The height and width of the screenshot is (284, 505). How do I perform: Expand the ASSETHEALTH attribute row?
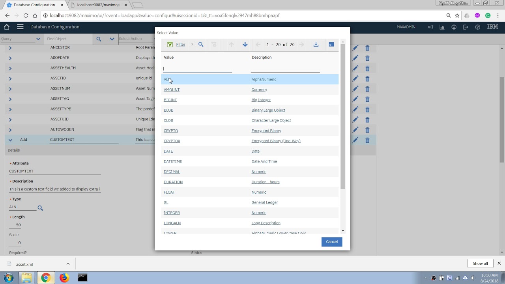tap(10, 68)
